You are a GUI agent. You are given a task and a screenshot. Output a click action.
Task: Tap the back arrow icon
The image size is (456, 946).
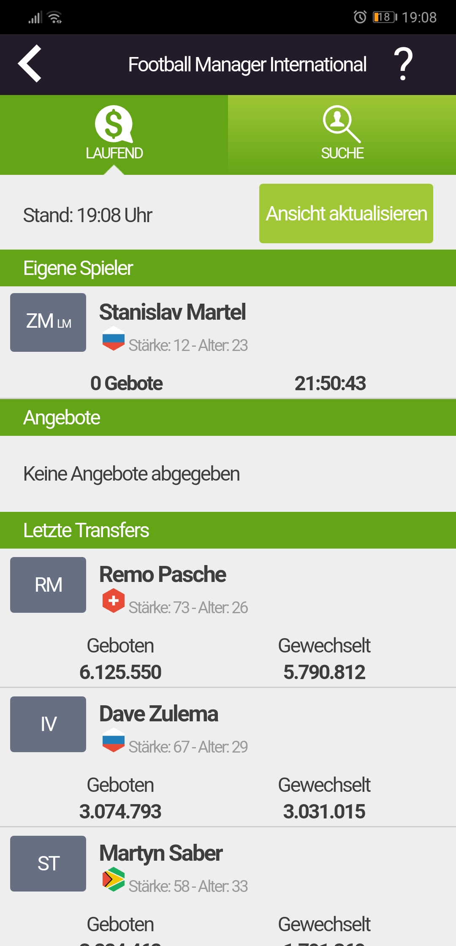(x=30, y=63)
